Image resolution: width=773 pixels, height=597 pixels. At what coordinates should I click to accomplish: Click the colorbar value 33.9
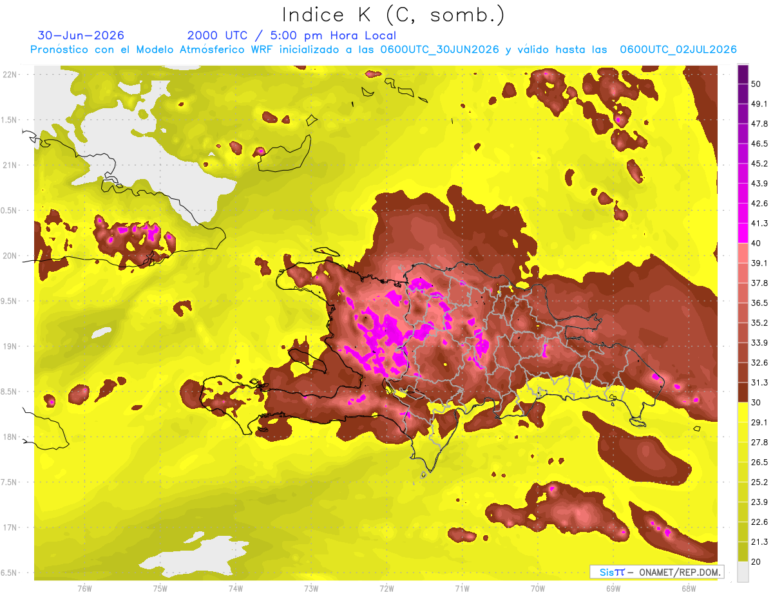pyautogui.click(x=759, y=343)
